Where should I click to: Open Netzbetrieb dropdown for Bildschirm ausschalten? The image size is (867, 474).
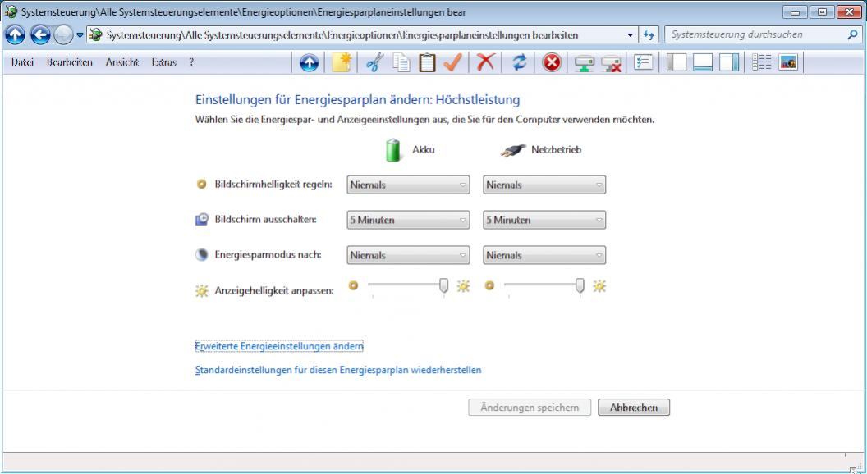coord(544,220)
